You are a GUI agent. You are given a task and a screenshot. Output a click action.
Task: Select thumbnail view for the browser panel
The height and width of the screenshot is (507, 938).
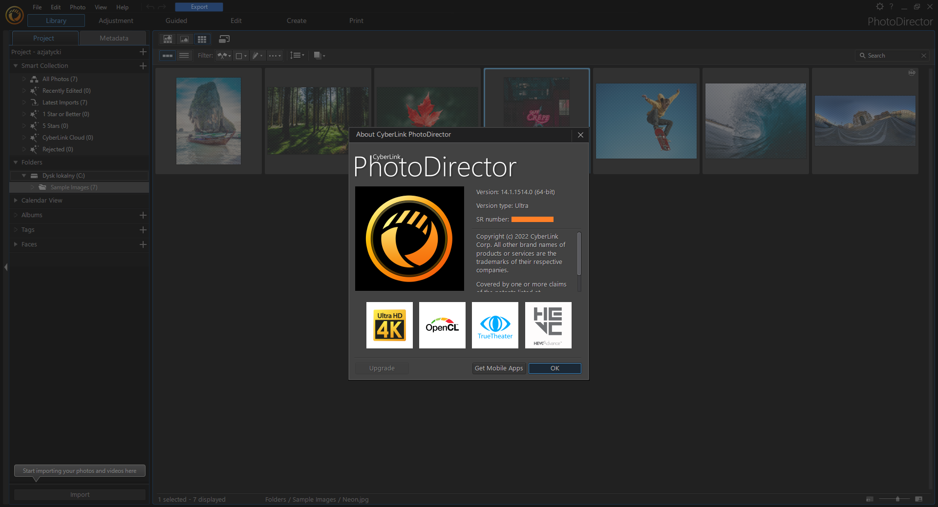168,56
